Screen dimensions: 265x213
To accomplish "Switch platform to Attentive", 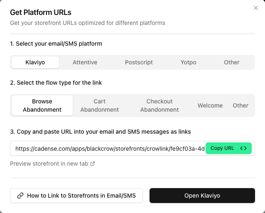I will [x=85, y=62].
